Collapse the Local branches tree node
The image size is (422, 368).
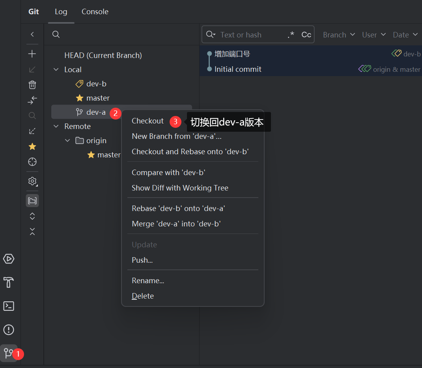click(x=56, y=70)
